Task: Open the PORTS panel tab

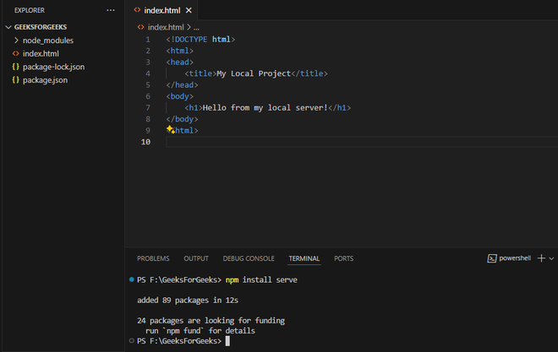Action: [x=343, y=258]
